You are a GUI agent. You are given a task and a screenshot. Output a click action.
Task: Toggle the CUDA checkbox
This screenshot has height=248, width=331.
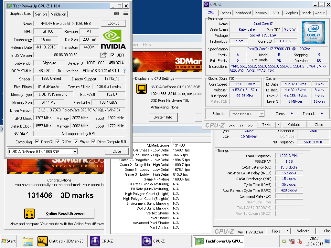58,141
